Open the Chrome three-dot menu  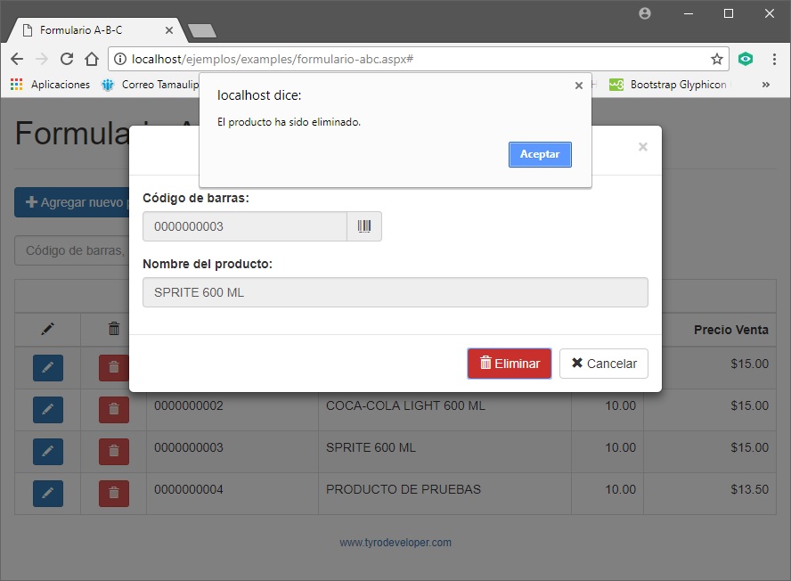point(774,59)
